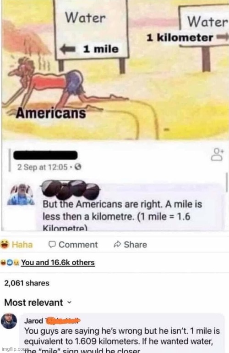
Task: Expand the Most relevant sort dropdown
Action: [x=38, y=303]
